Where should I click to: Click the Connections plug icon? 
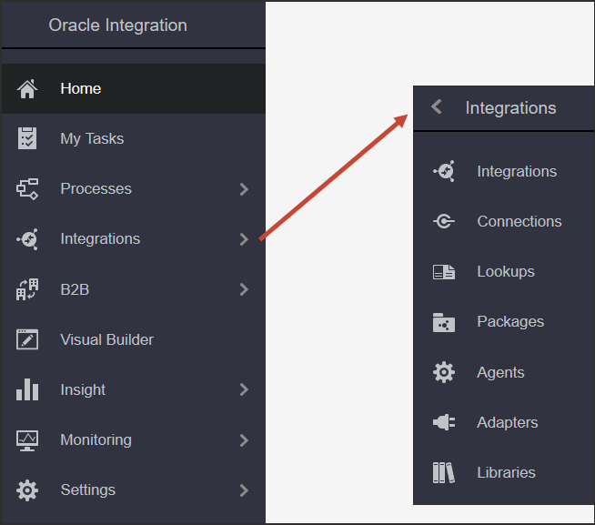click(444, 221)
